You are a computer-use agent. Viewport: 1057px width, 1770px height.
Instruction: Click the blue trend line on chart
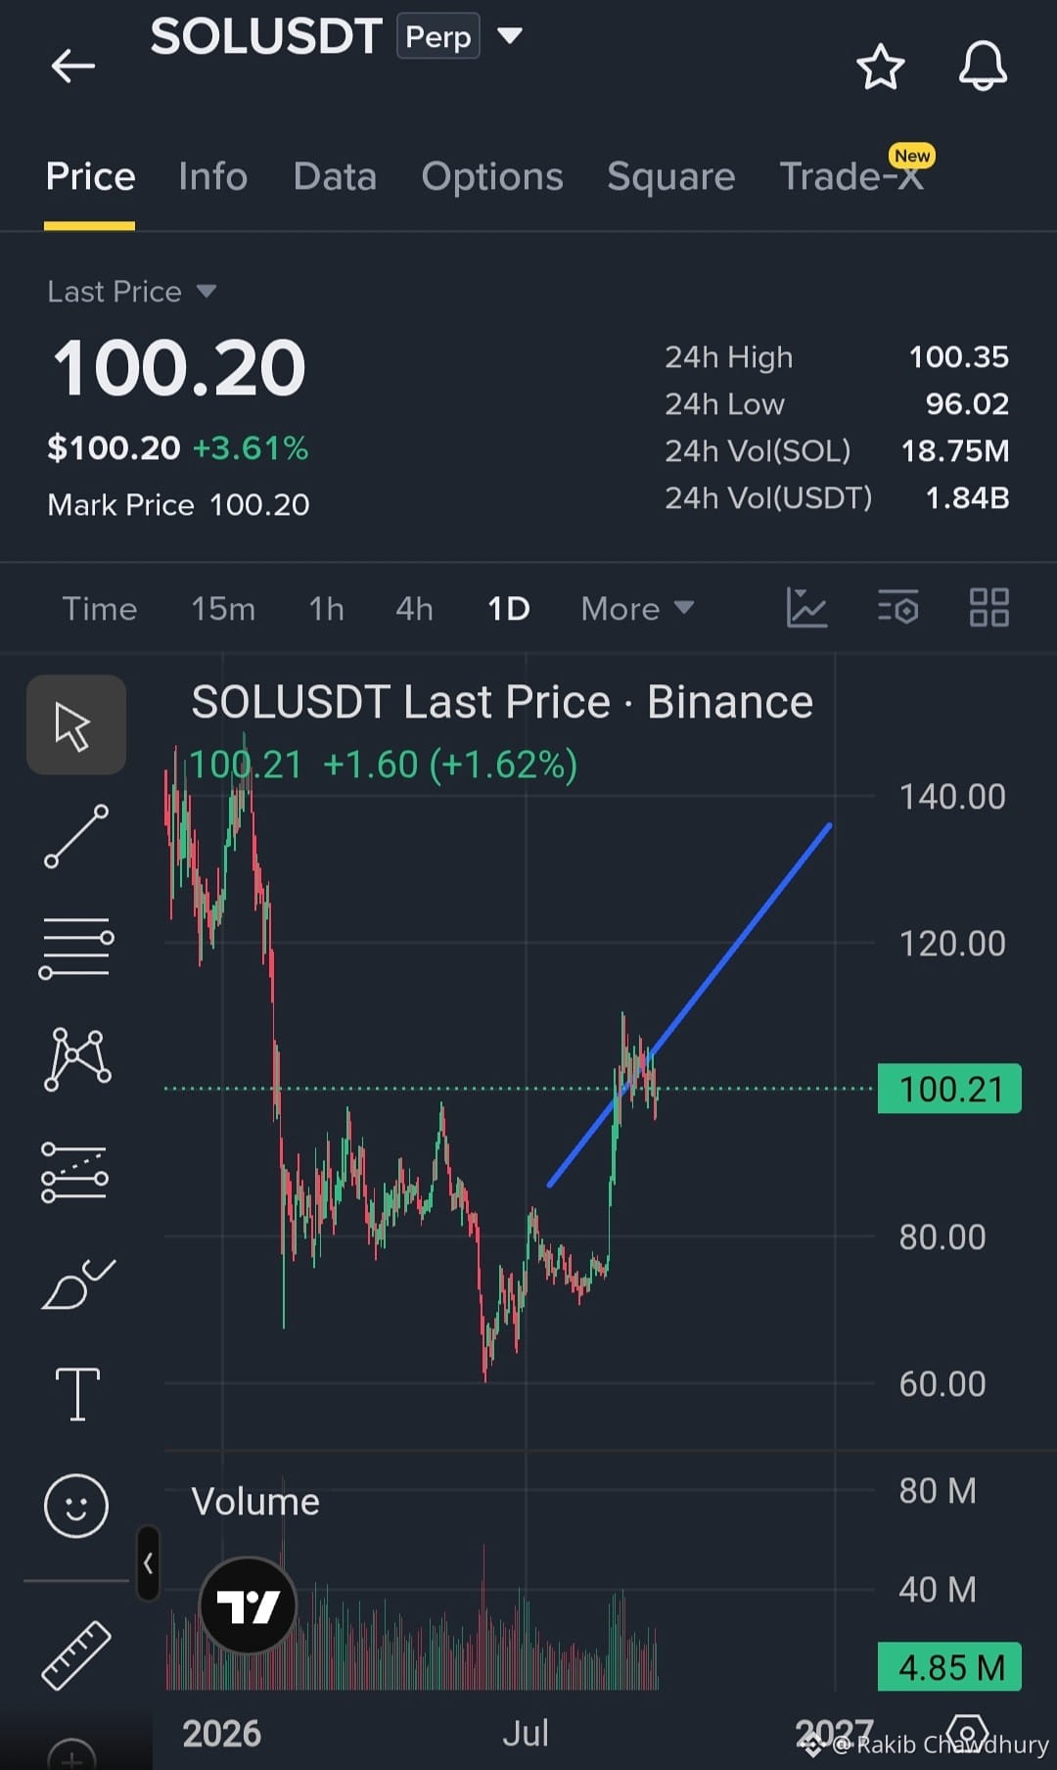(690, 1004)
